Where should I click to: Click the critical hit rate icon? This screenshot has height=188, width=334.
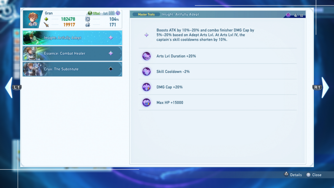pyautogui.click(x=87, y=19)
